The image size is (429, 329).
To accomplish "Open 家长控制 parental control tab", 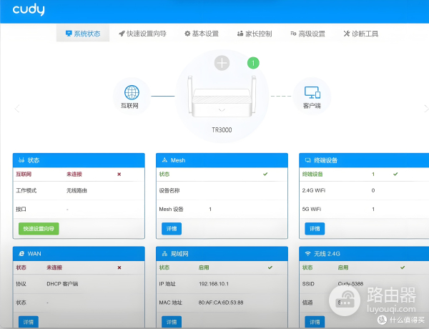I will 254,34.
